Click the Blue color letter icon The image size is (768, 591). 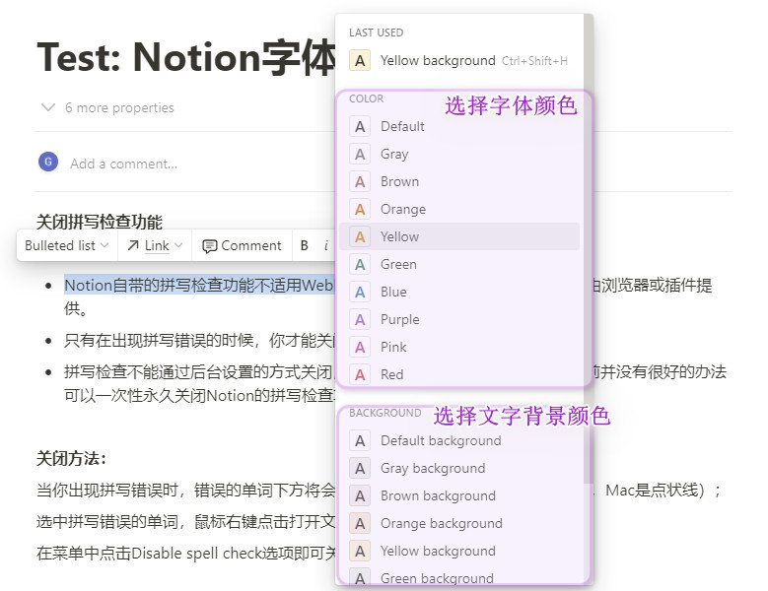tap(360, 293)
